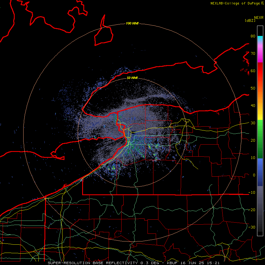265x265 pixels.
Task: Click the NEXR label above the scale
Action: 259,18
